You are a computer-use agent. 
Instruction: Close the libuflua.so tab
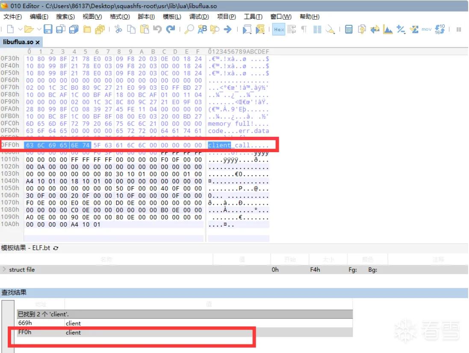(x=37, y=42)
